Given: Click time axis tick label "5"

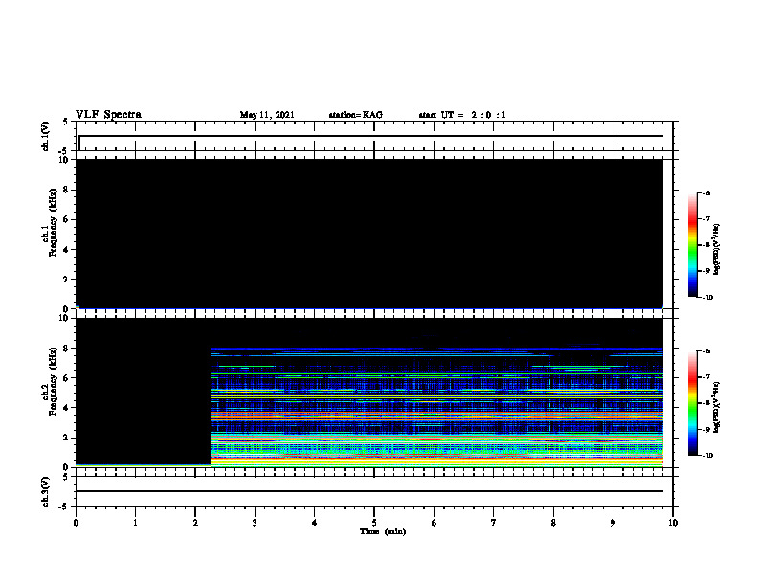Looking at the screenshot, I should pos(374,523).
